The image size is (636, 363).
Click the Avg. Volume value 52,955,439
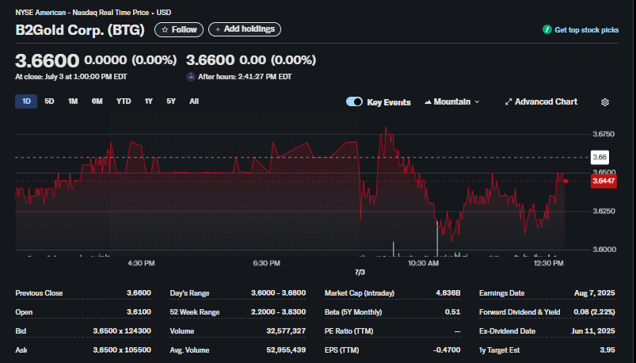(x=286, y=350)
